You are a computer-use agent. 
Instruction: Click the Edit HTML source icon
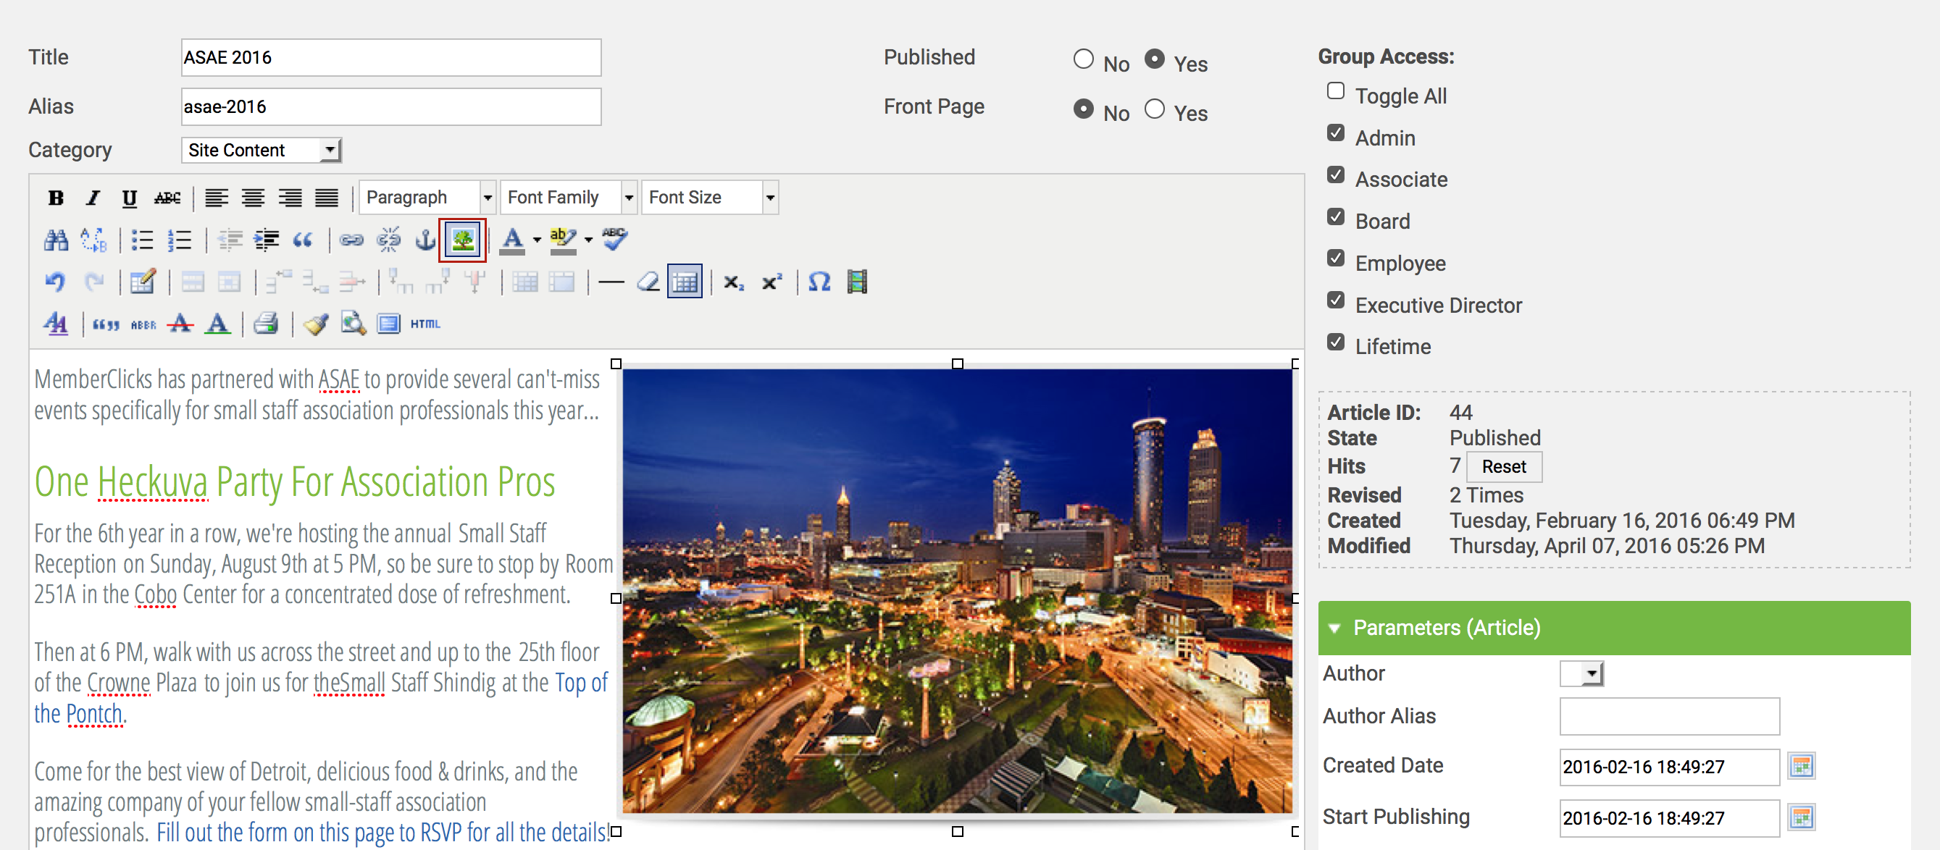click(x=425, y=324)
